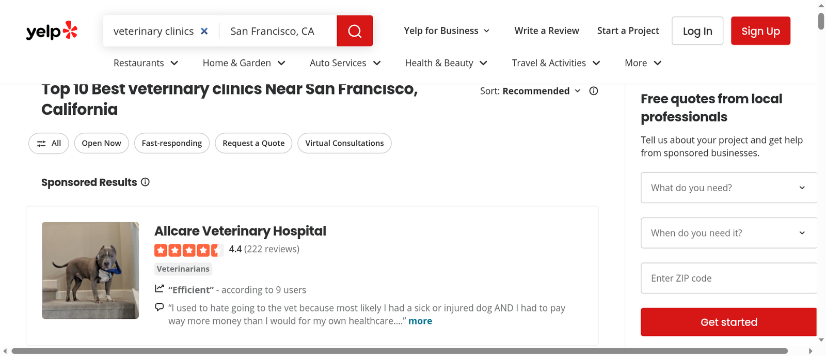Image resolution: width=826 pixels, height=356 pixels.
Task: Open the Yelp logo home page
Action: 52,31
